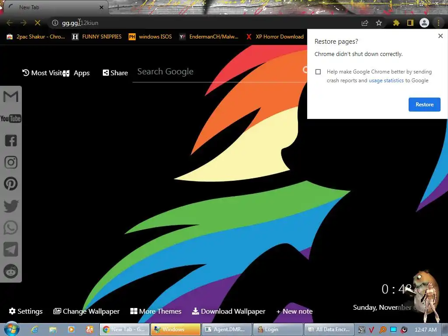
Task: Click the system clock 12:47 AM
Action: click(425, 330)
